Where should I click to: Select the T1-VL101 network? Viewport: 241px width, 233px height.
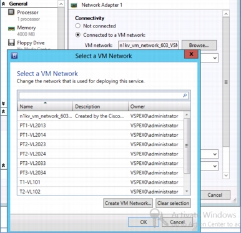(x=101, y=182)
